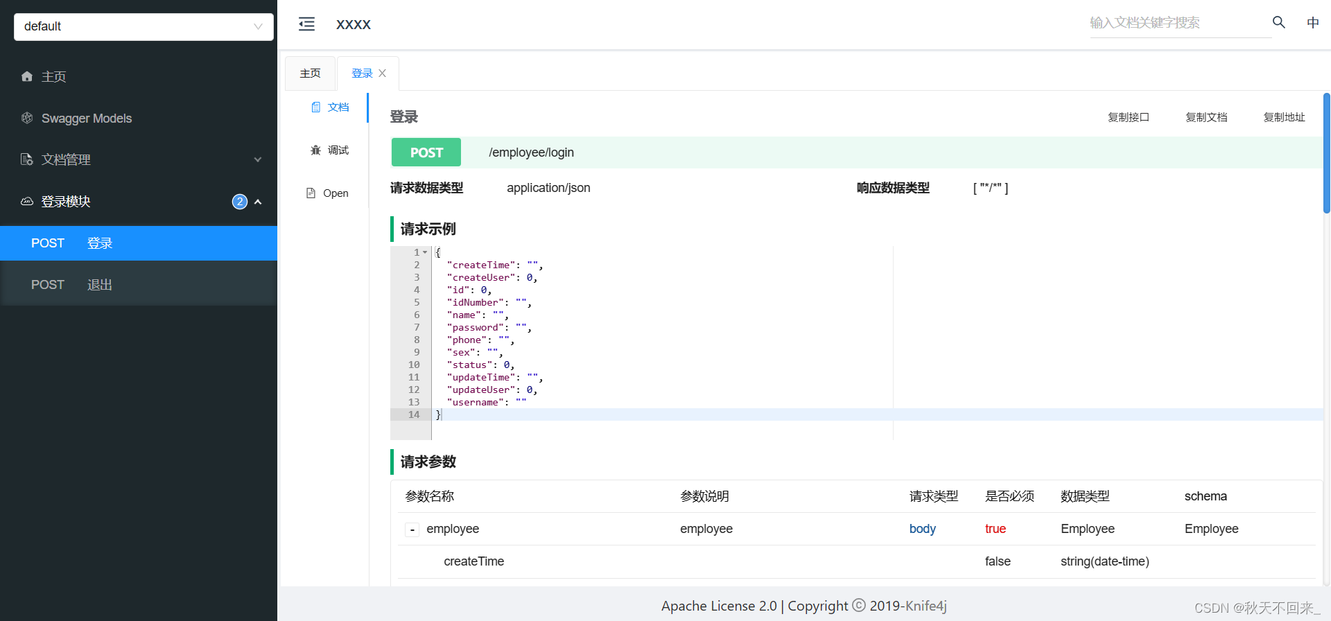The width and height of the screenshot is (1331, 621).
Task: Click the body request type cell
Action: coord(922,529)
